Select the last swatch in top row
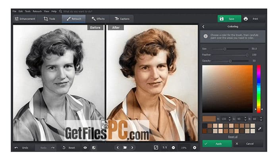Image resolution: width=278 pixels, height=159 pixels. [253, 126]
